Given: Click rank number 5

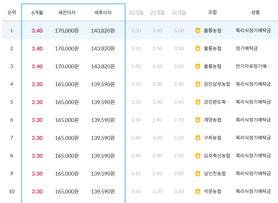Looking at the screenshot, I should [x=12, y=102].
